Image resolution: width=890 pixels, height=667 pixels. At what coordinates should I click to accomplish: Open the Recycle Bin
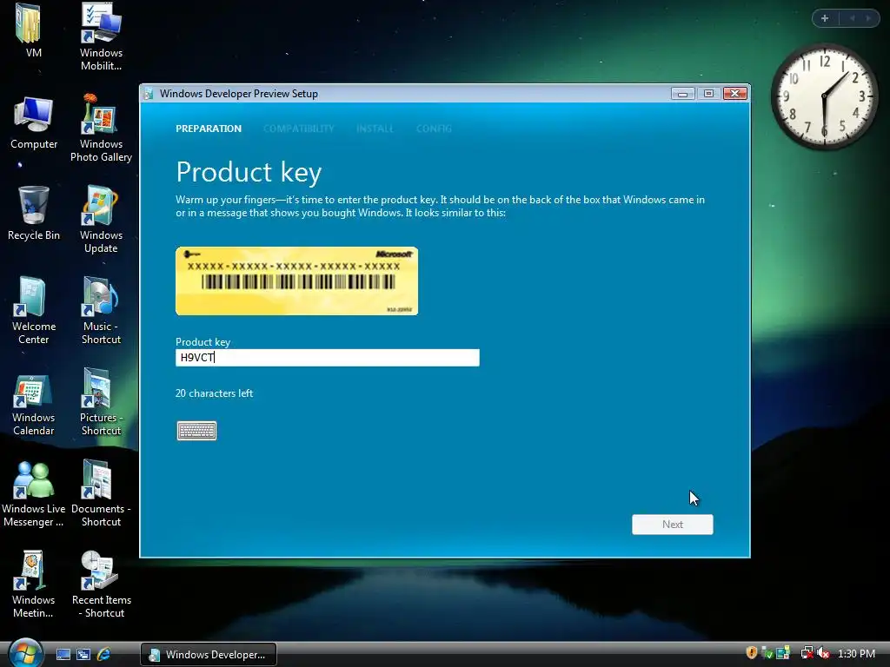pyautogui.click(x=34, y=214)
